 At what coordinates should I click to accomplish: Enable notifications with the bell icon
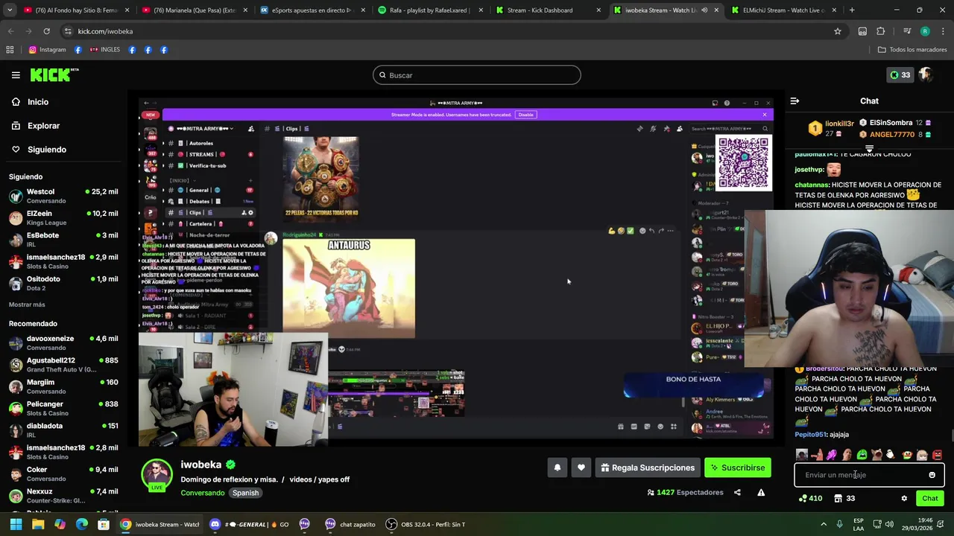pyautogui.click(x=557, y=468)
